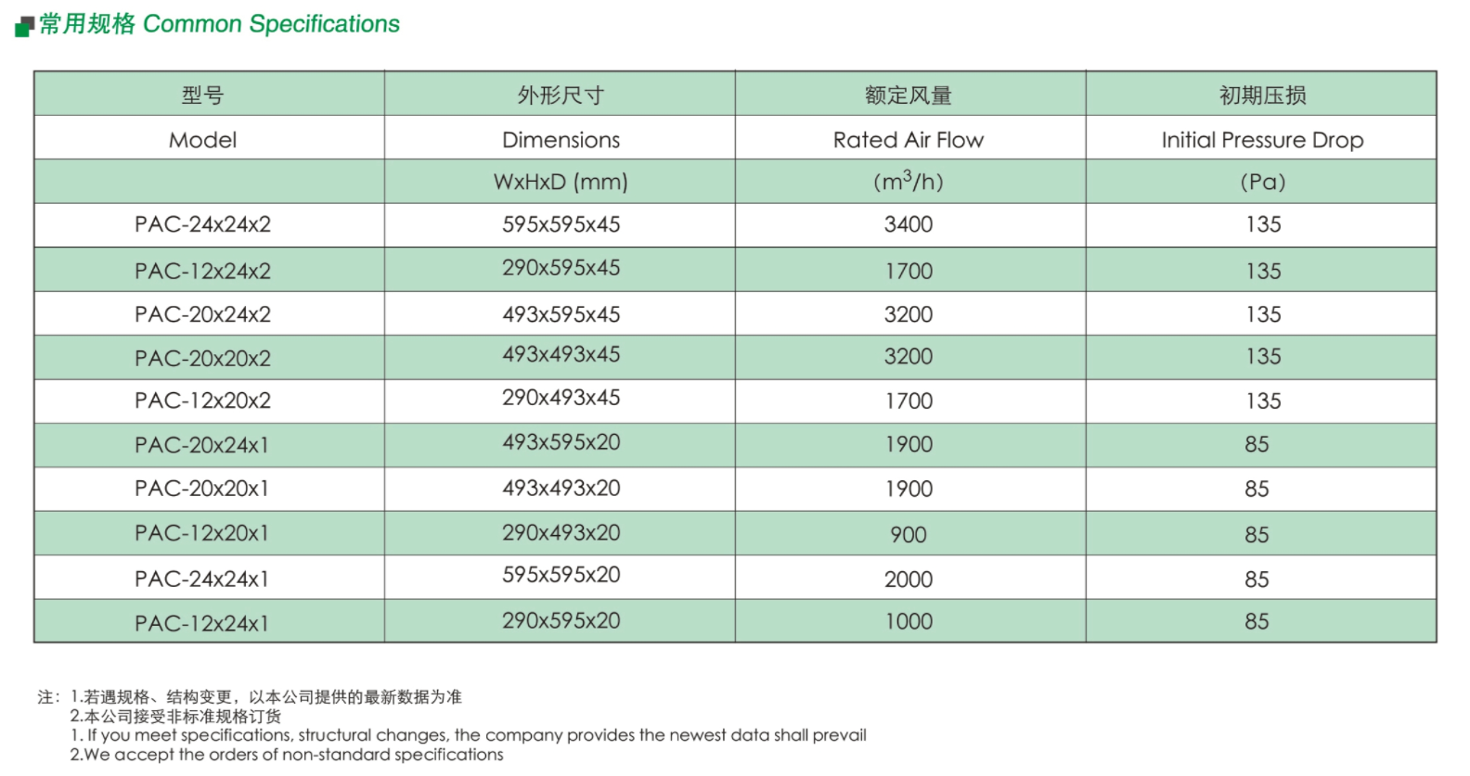This screenshot has height=776, width=1470.
Task: Click the PAC-20x20x2 model cell
Action: pos(202,358)
